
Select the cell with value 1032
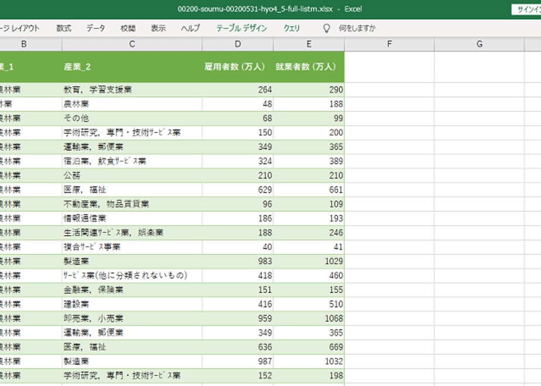pyautogui.click(x=309, y=361)
